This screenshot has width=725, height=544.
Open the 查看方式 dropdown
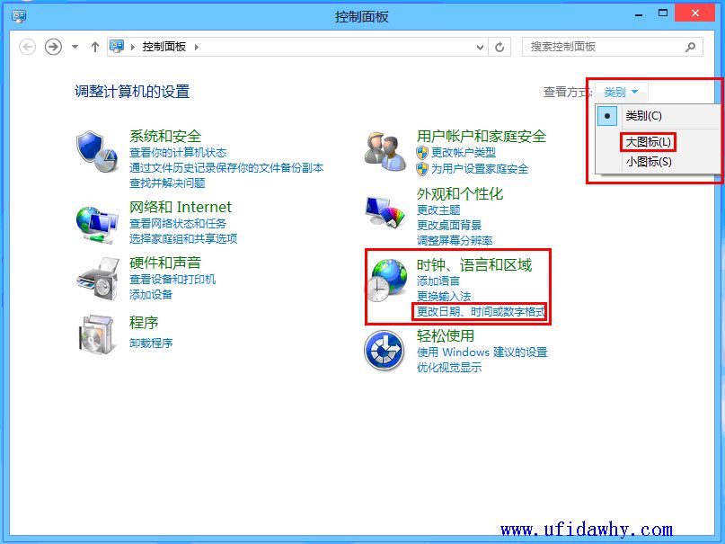pos(620,91)
